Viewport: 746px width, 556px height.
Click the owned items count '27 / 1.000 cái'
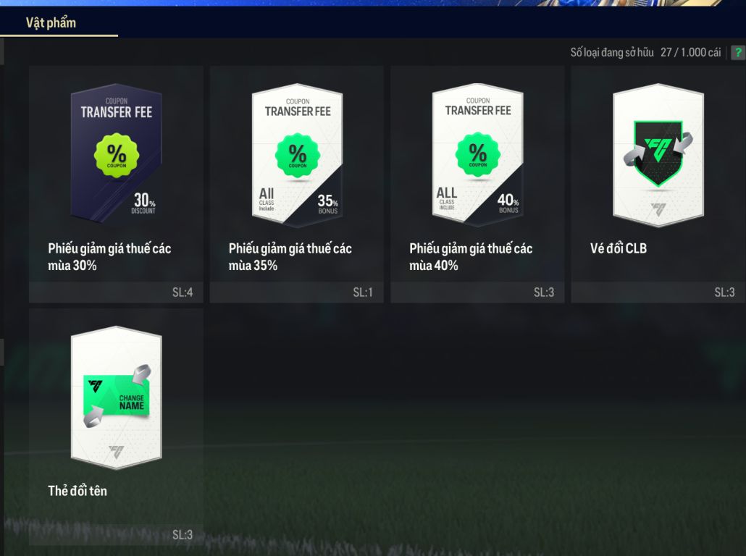pyautogui.click(x=691, y=52)
